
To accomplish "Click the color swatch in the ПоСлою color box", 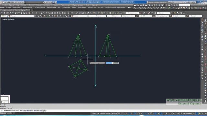I will (x=72, y=16).
